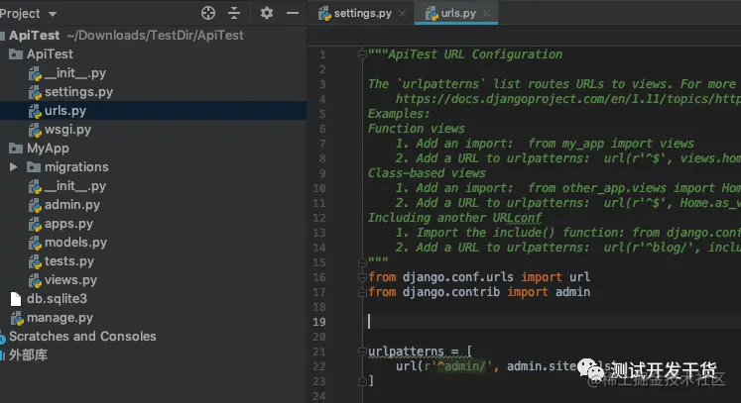741x403 pixels.
Task: Click the Python icon beside admin.py
Action: pos(35,206)
